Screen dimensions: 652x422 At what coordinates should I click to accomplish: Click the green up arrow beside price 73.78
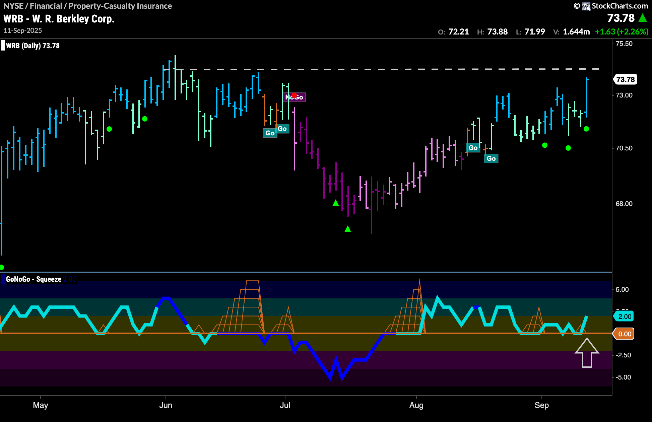coord(643,18)
